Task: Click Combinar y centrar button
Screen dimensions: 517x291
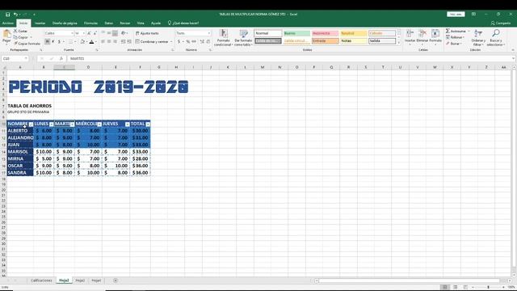Action: pyautogui.click(x=153, y=42)
